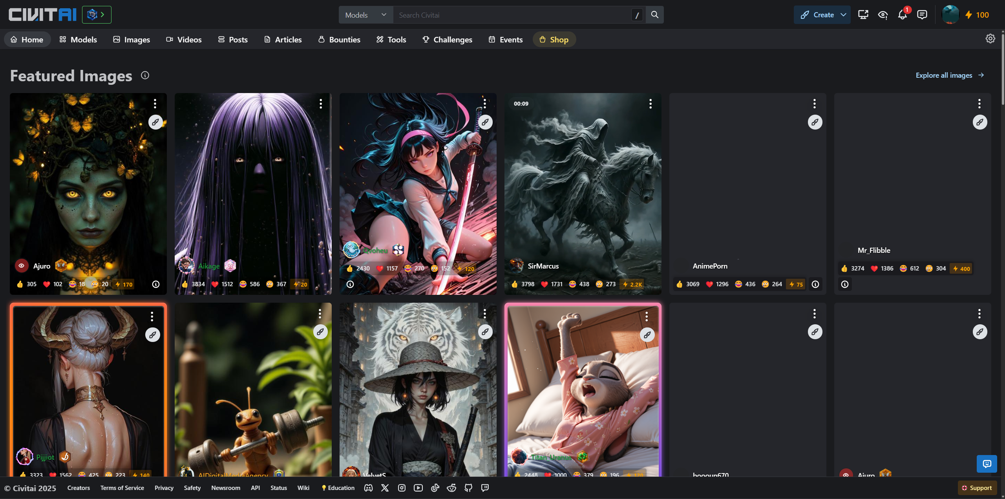The height and width of the screenshot is (499, 1005).
Task: Expand the Create button dropdown arrow
Action: [843, 15]
